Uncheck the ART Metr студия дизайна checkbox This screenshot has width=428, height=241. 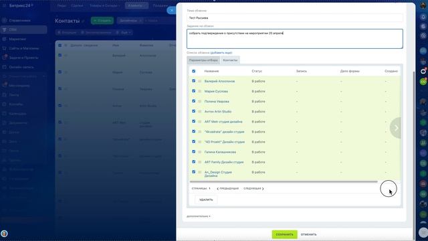[x=193, y=121]
